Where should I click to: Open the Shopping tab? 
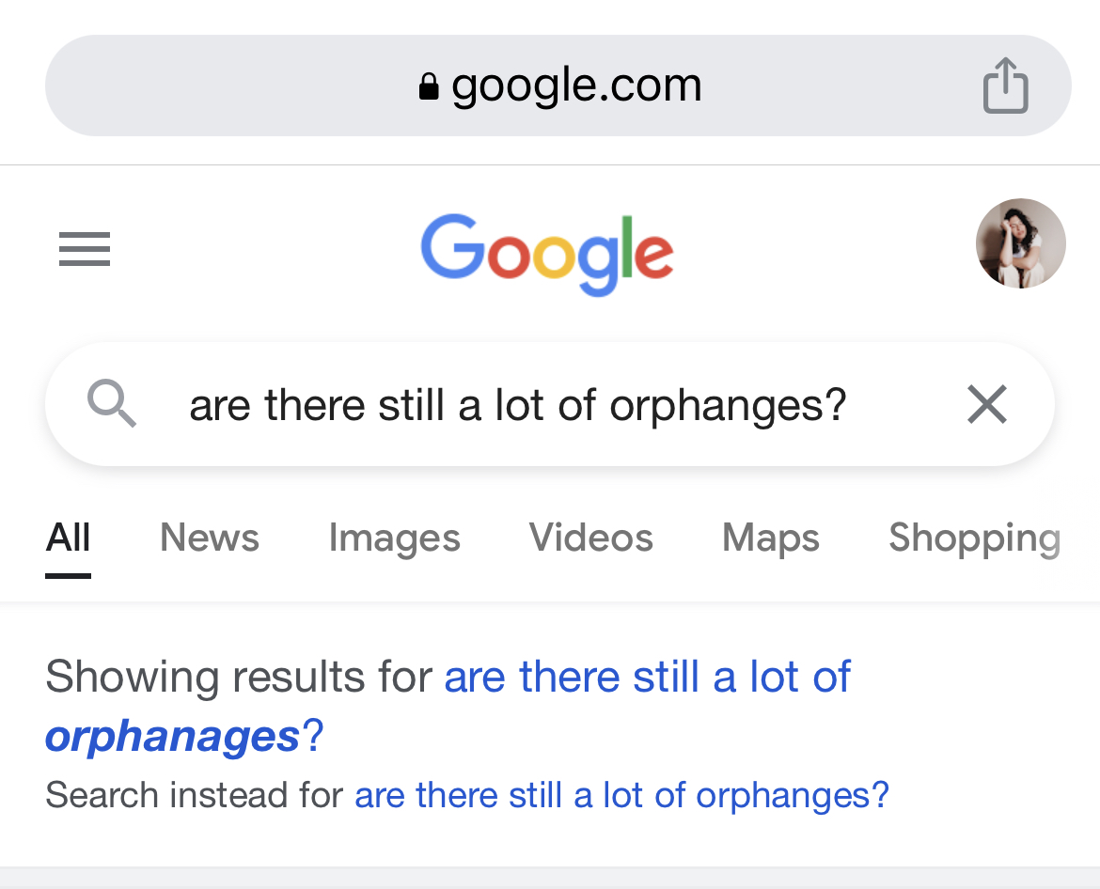coord(974,538)
